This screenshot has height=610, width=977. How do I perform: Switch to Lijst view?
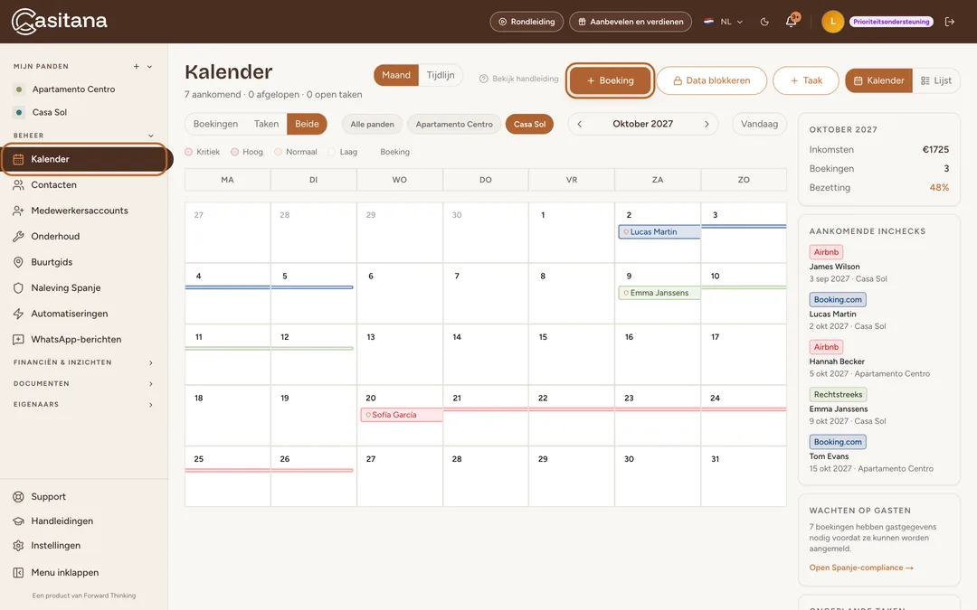click(936, 81)
